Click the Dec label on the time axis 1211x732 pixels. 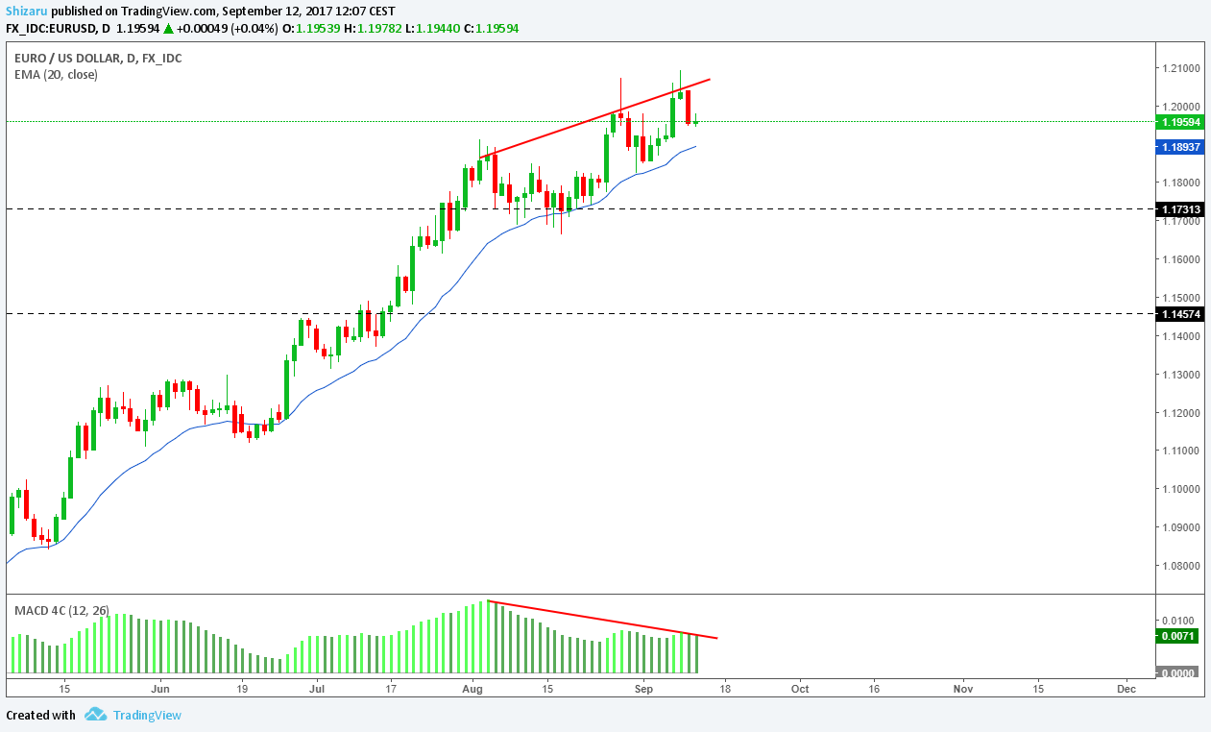(x=1127, y=689)
